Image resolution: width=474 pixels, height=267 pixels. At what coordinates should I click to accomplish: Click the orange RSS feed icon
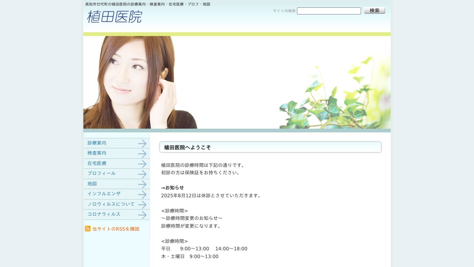tap(88, 229)
